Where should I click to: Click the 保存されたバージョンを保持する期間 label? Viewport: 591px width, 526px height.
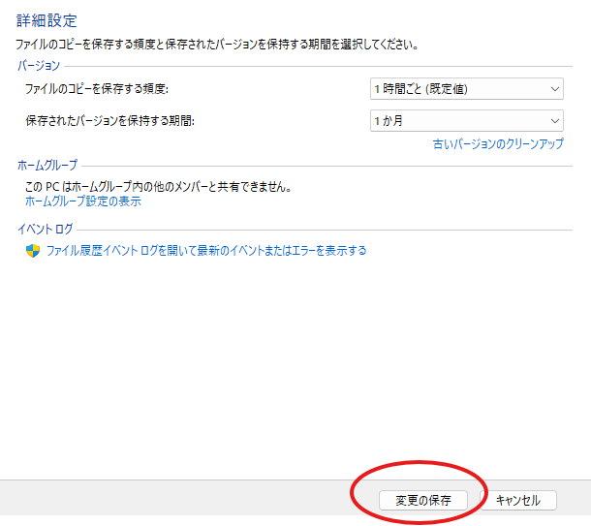[x=109, y=121]
